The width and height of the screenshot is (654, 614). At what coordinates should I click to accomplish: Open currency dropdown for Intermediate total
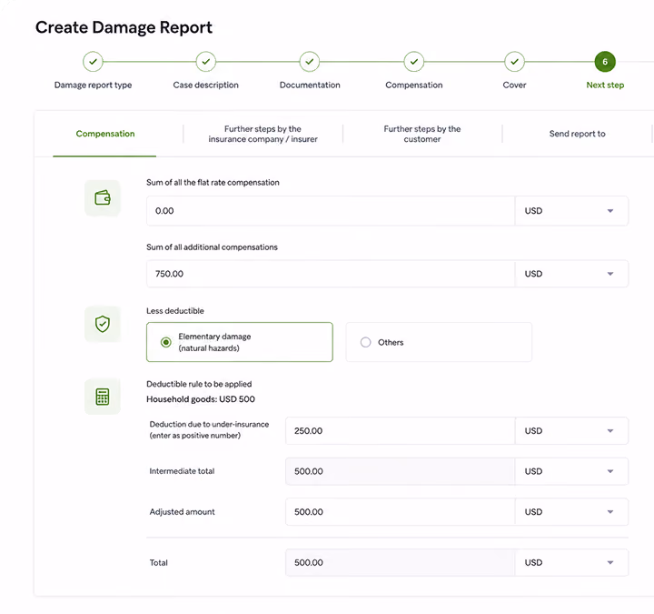tap(572, 471)
